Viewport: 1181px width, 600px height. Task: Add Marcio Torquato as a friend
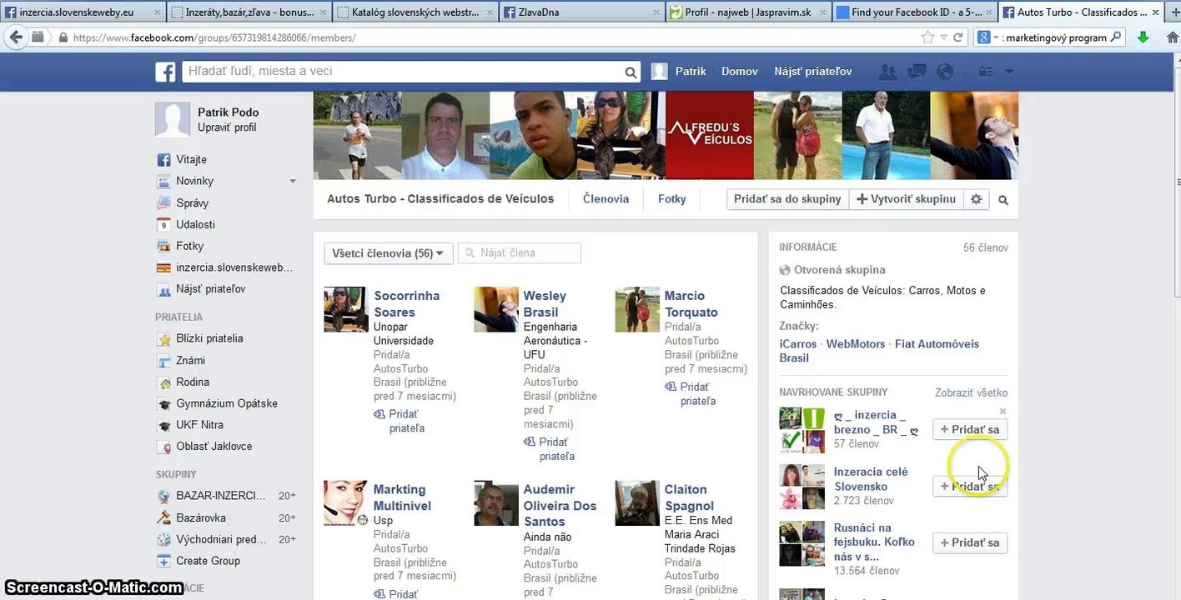[x=690, y=394]
